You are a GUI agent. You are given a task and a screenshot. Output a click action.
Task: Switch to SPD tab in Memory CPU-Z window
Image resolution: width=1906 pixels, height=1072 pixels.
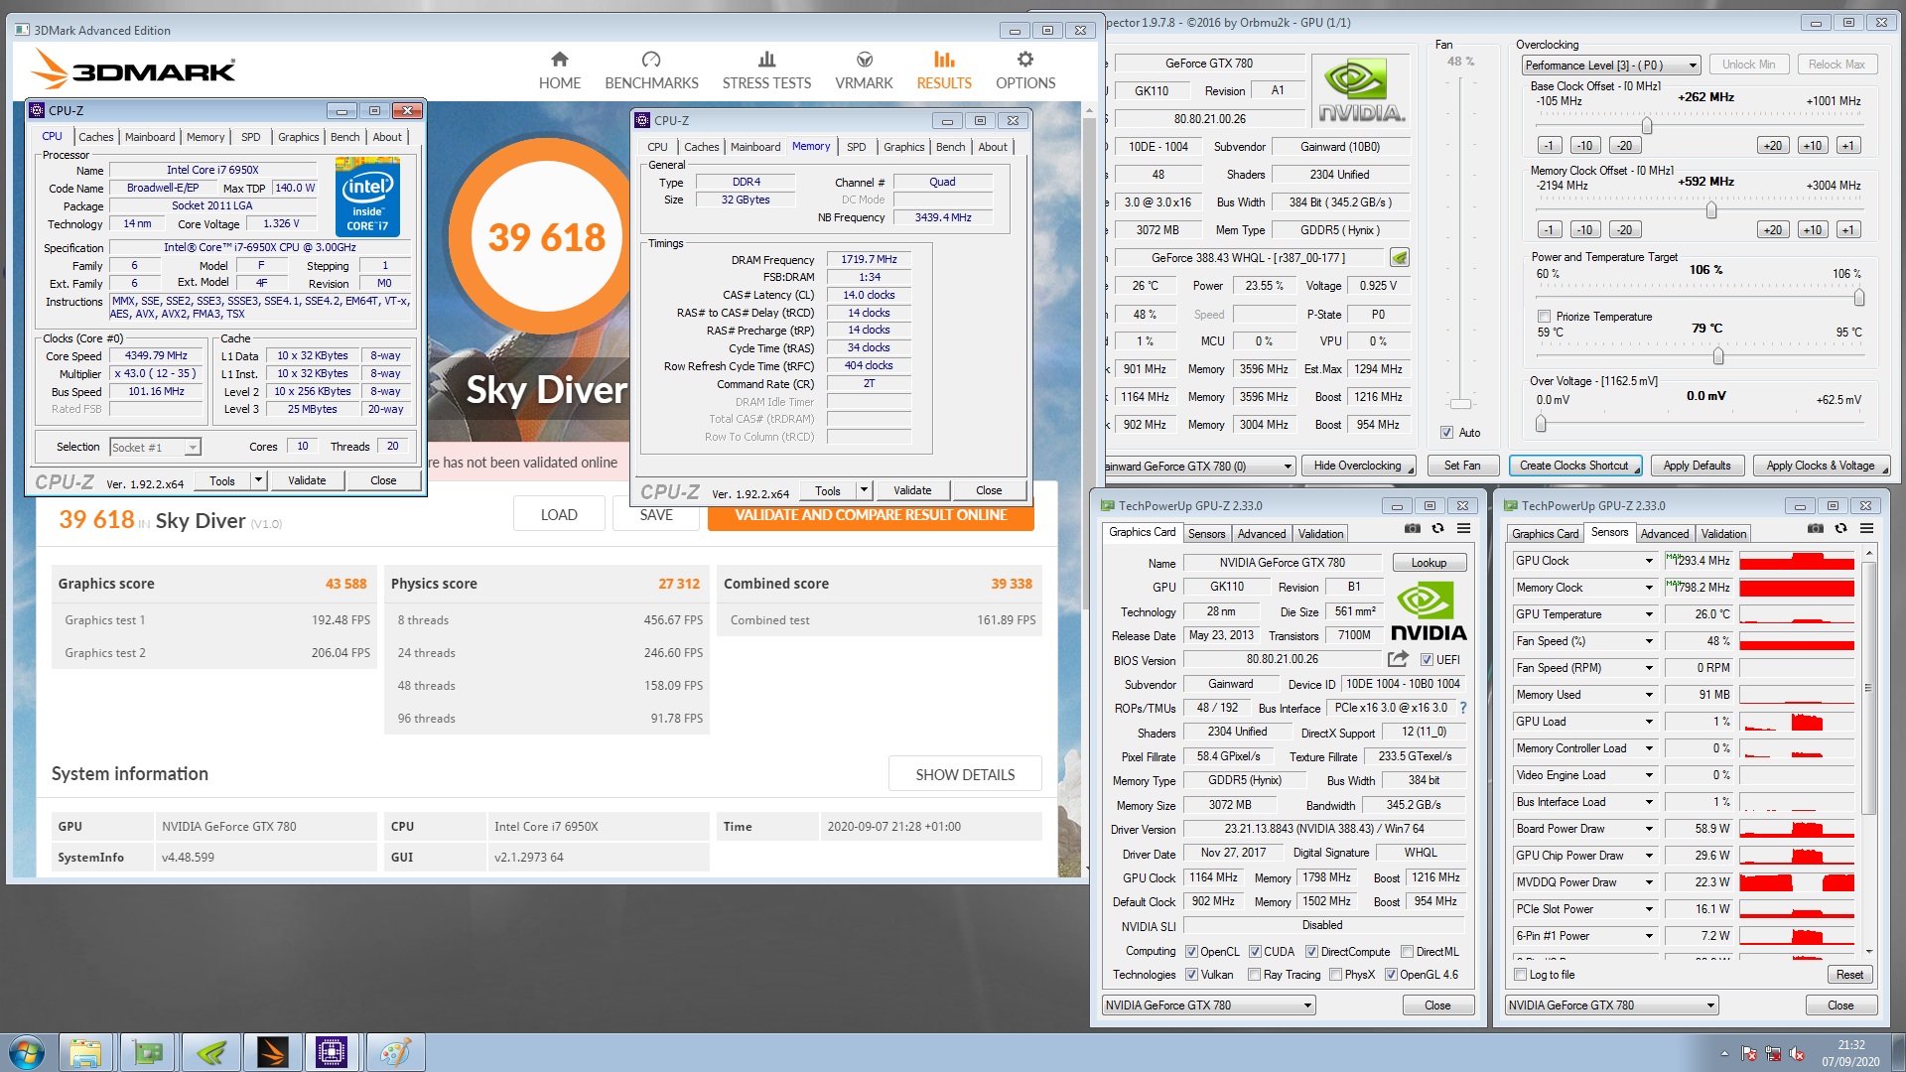tap(856, 147)
